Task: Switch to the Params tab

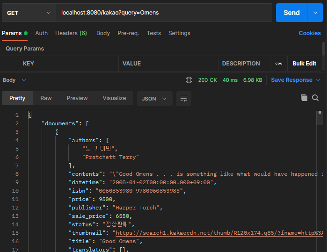Action: pyautogui.click(x=15, y=33)
